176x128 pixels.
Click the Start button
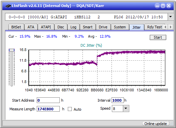[x=158, y=37]
